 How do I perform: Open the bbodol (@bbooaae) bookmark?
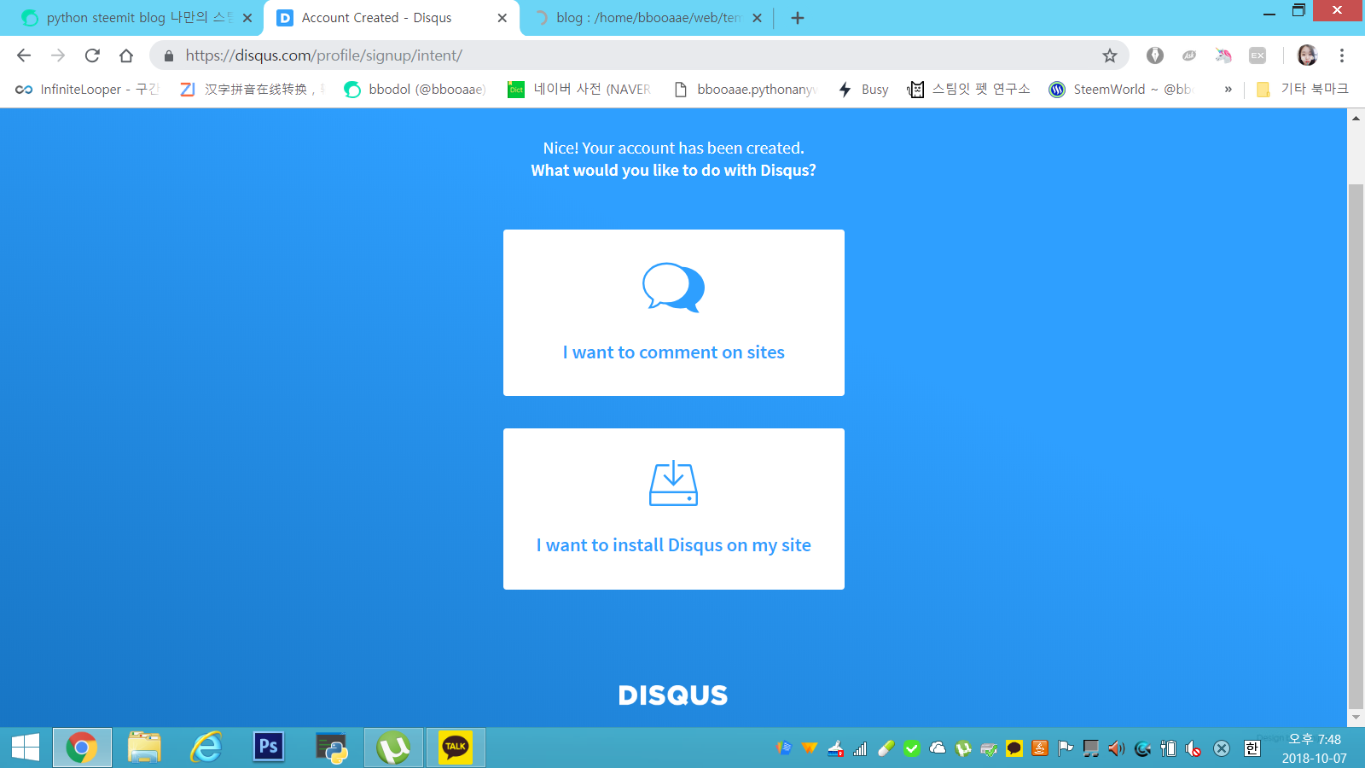(x=415, y=90)
